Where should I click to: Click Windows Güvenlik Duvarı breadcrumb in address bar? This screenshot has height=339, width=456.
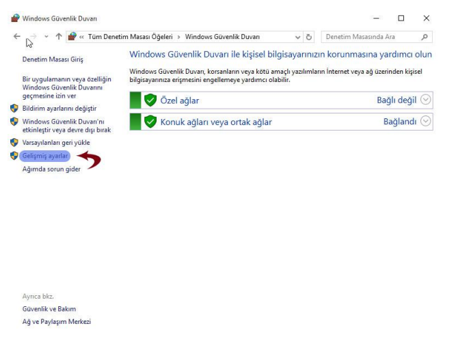[222, 37]
